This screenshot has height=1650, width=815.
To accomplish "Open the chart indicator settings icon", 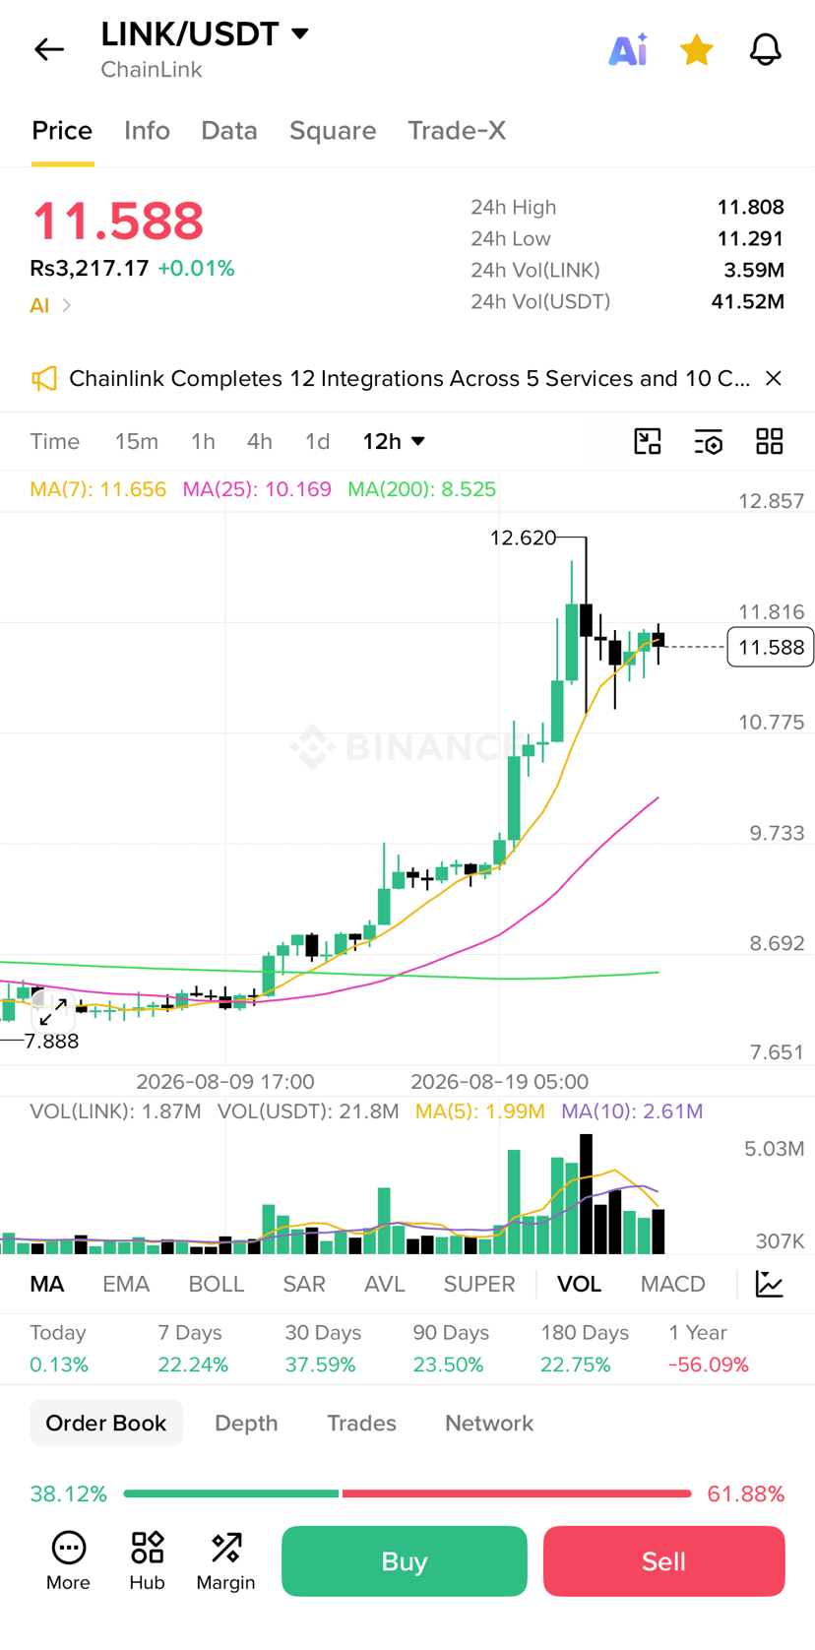I will pos(709,441).
